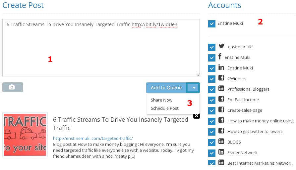The height and width of the screenshot is (170, 296).
Task: Click the Create-sales-page page name
Action: tap(245, 110)
